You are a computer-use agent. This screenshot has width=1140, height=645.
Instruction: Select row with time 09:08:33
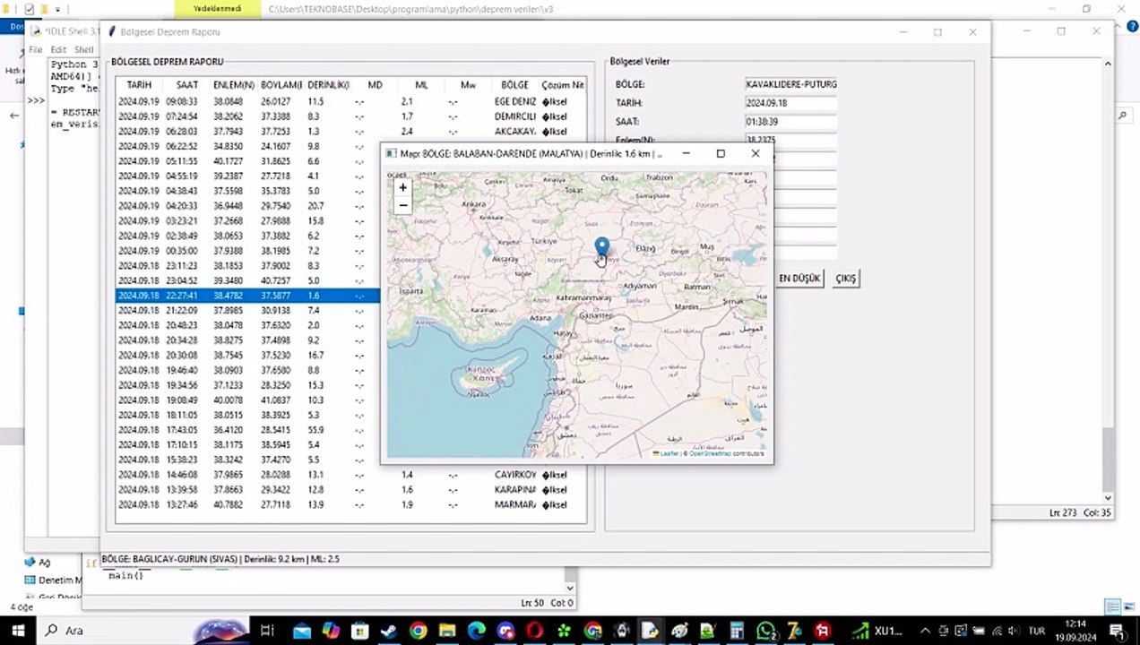[x=350, y=102]
